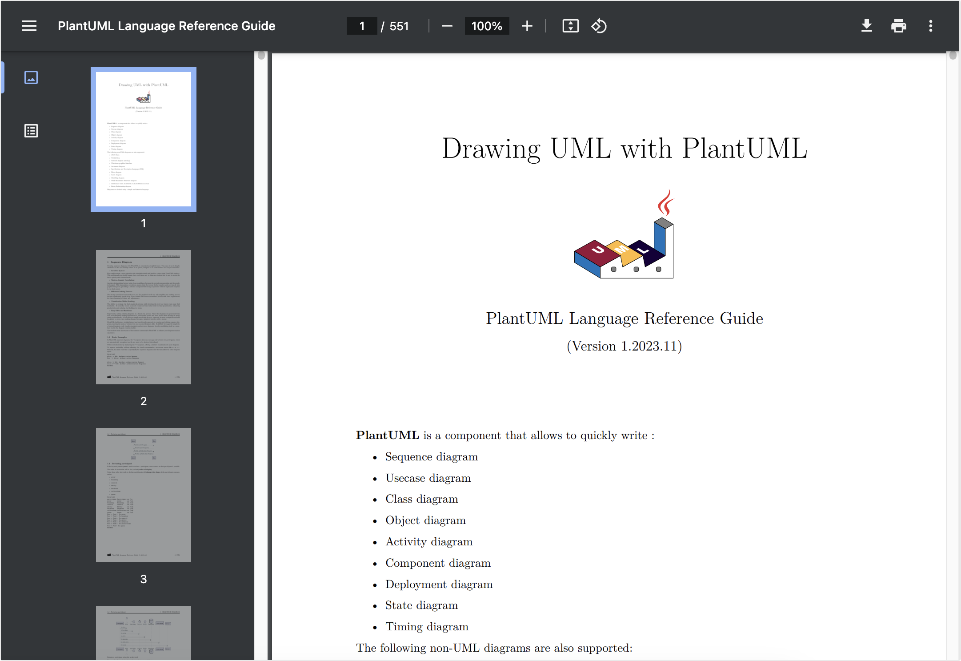Click the 'Activity diagram' list item

(x=429, y=542)
